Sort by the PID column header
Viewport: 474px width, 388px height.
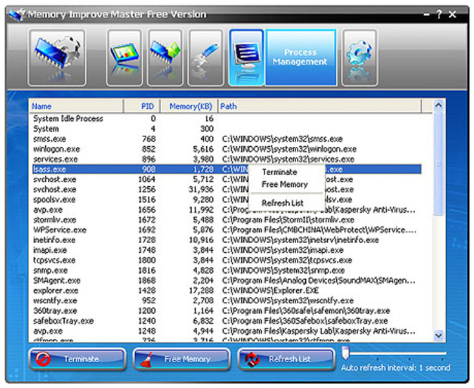point(142,106)
